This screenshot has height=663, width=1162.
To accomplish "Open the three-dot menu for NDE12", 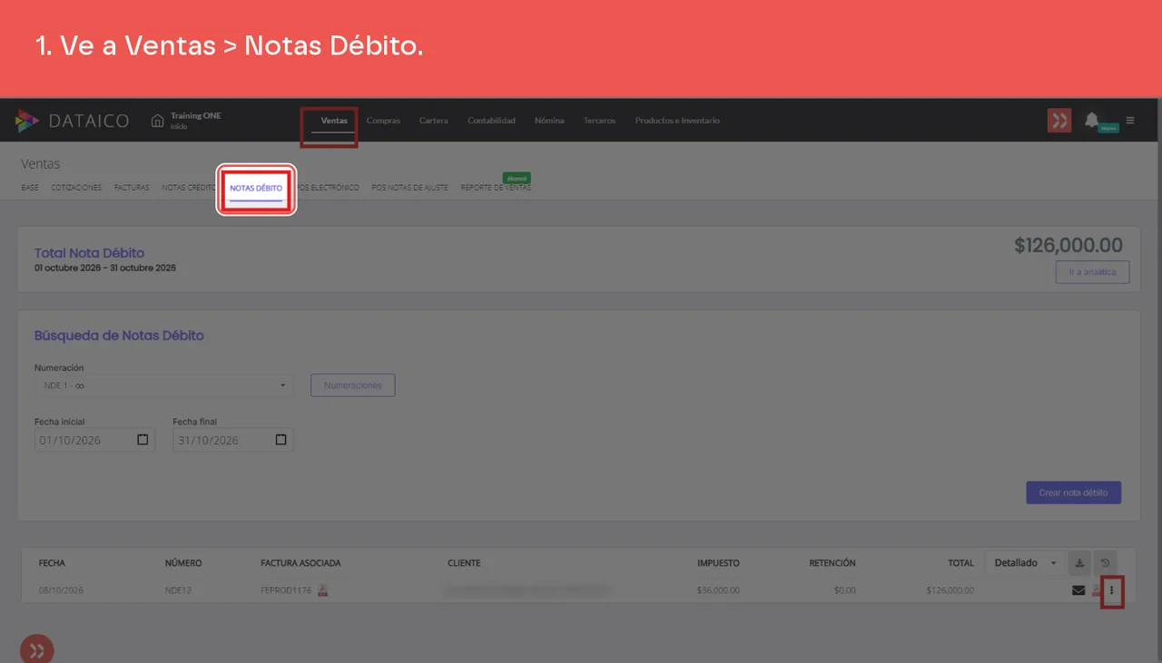I will pyautogui.click(x=1112, y=590).
